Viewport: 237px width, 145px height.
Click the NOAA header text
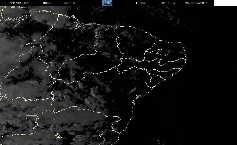coord(47,3)
